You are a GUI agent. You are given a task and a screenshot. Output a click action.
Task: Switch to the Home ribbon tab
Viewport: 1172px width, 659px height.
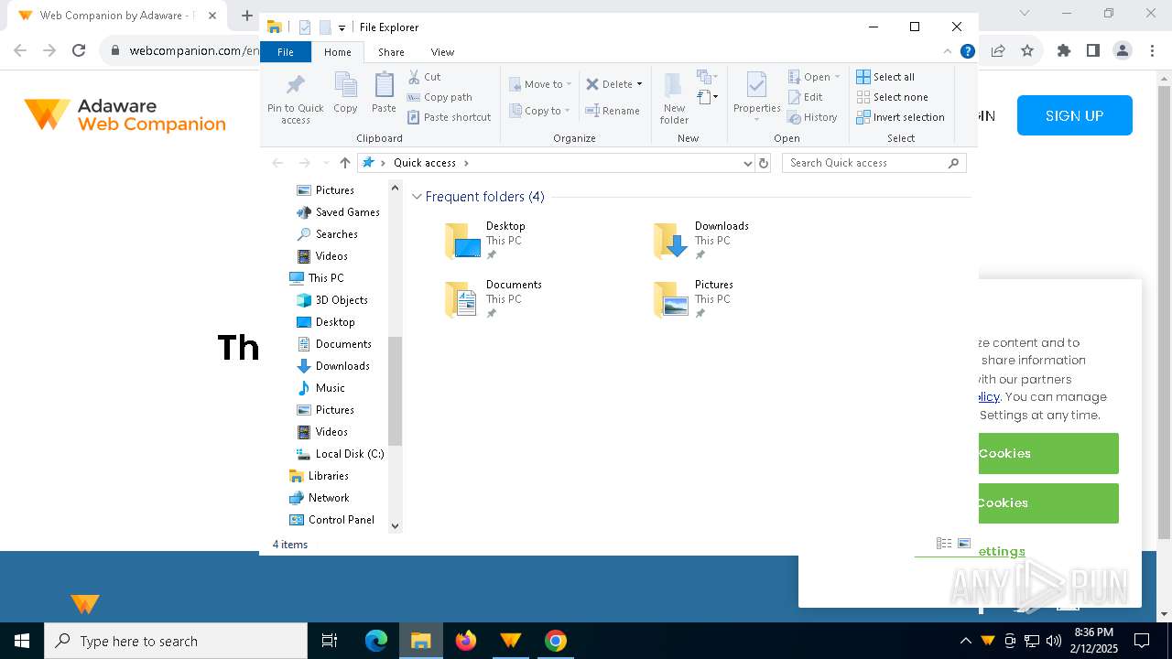coord(337,52)
